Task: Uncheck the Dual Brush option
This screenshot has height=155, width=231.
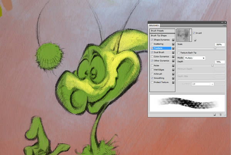Action: 152,52
